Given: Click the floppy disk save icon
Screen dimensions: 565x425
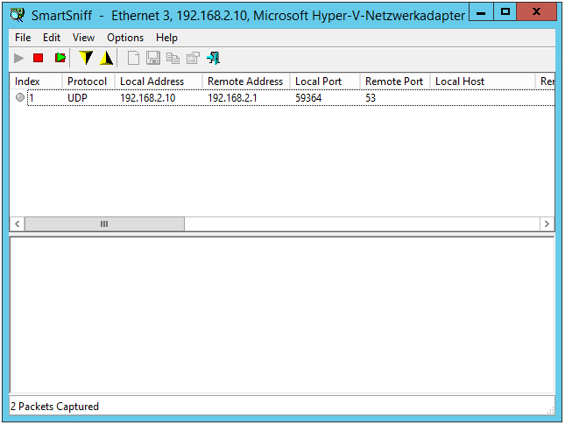Looking at the screenshot, I should (x=153, y=58).
